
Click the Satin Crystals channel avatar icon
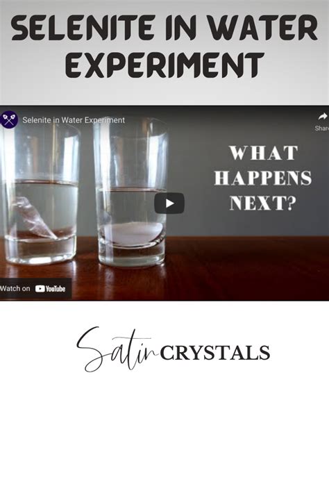coord(8,120)
